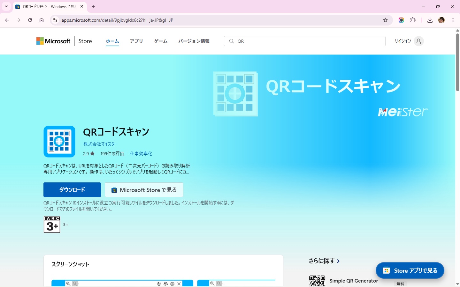Click the site information icon in address bar
The height and width of the screenshot is (287, 460).
pyautogui.click(x=55, y=20)
